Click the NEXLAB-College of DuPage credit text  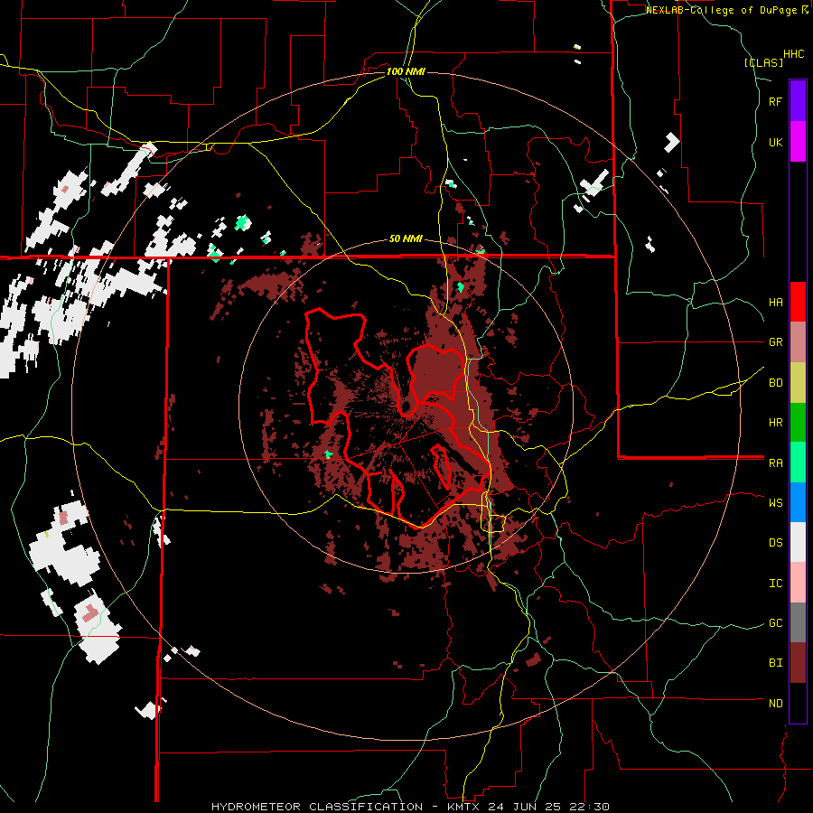click(723, 10)
